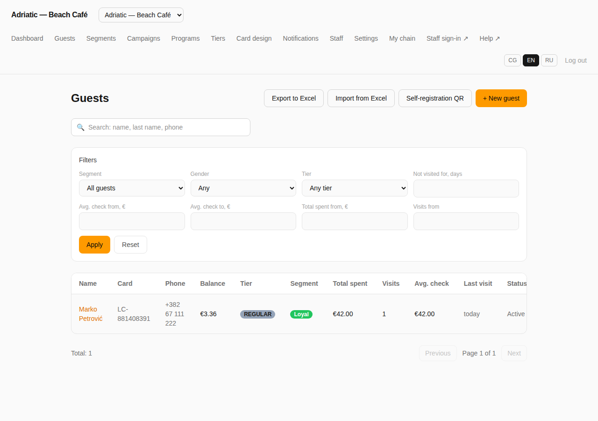The image size is (598, 421).
Task: Open the Segments section
Action: [x=101, y=38]
